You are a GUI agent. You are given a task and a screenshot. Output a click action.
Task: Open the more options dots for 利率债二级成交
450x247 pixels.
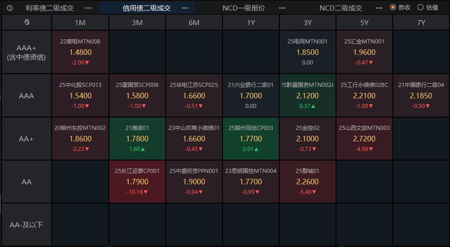coord(88,8)
